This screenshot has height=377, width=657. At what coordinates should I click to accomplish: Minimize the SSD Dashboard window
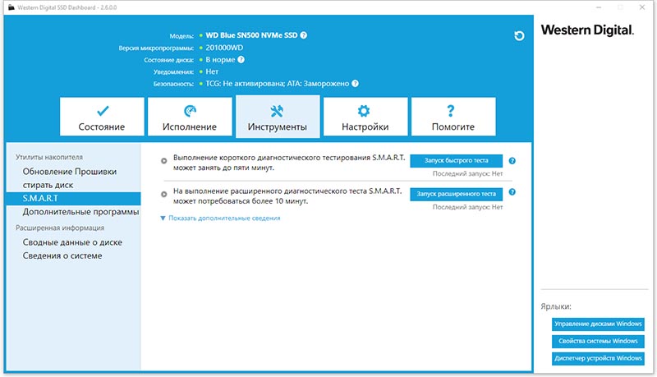point(599,7)
